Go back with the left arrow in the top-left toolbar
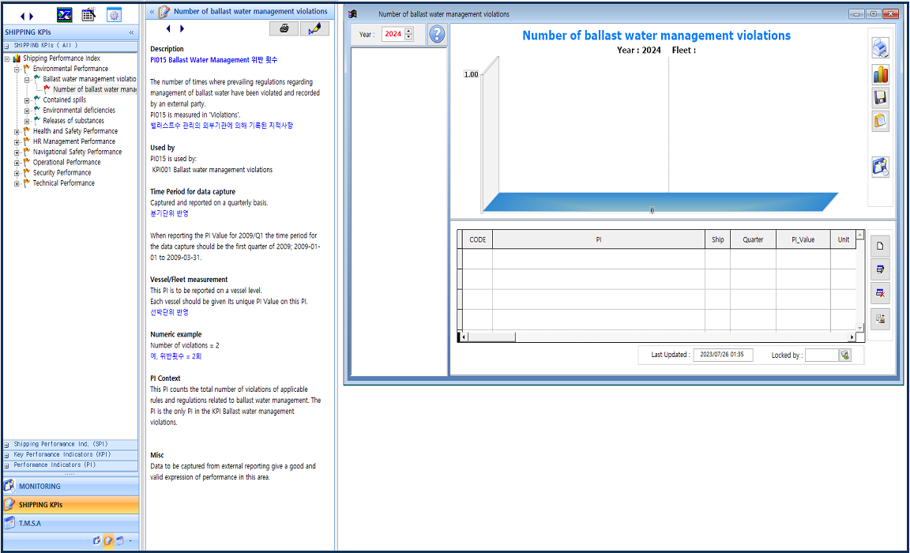910x553 pixels. coord(23,17)
